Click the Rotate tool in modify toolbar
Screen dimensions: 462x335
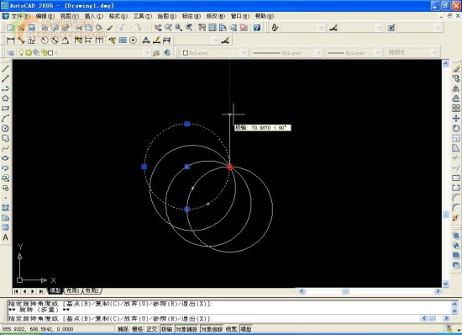point(456,129)
